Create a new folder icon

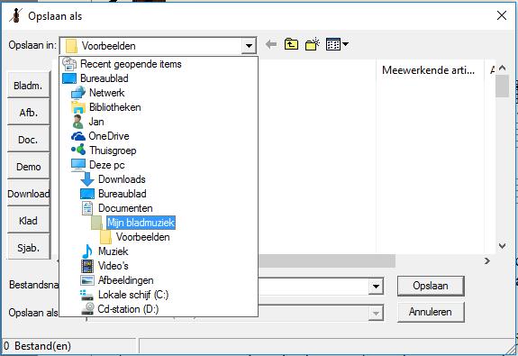pyautogui.click(x=313, y=44)
